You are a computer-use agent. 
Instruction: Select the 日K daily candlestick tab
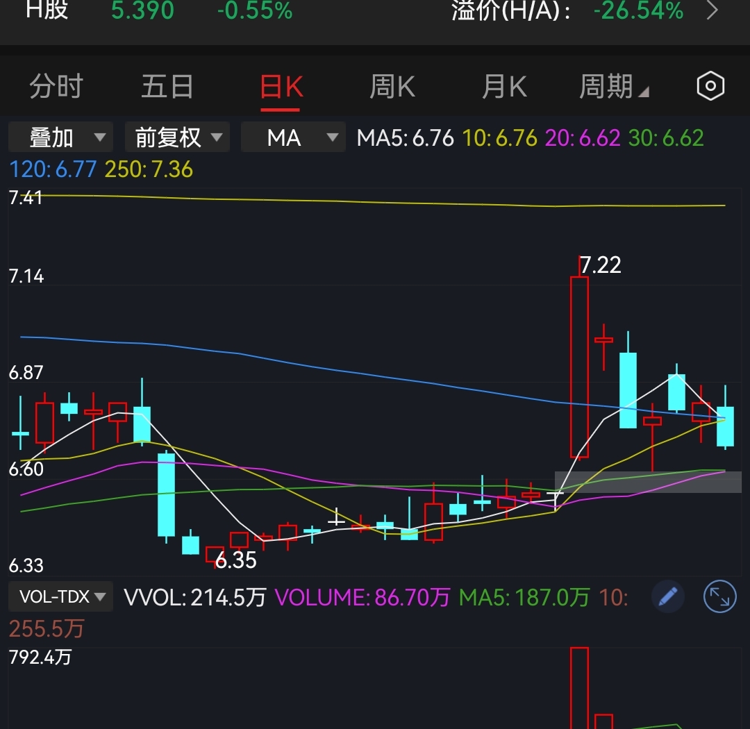click(281, 87)
